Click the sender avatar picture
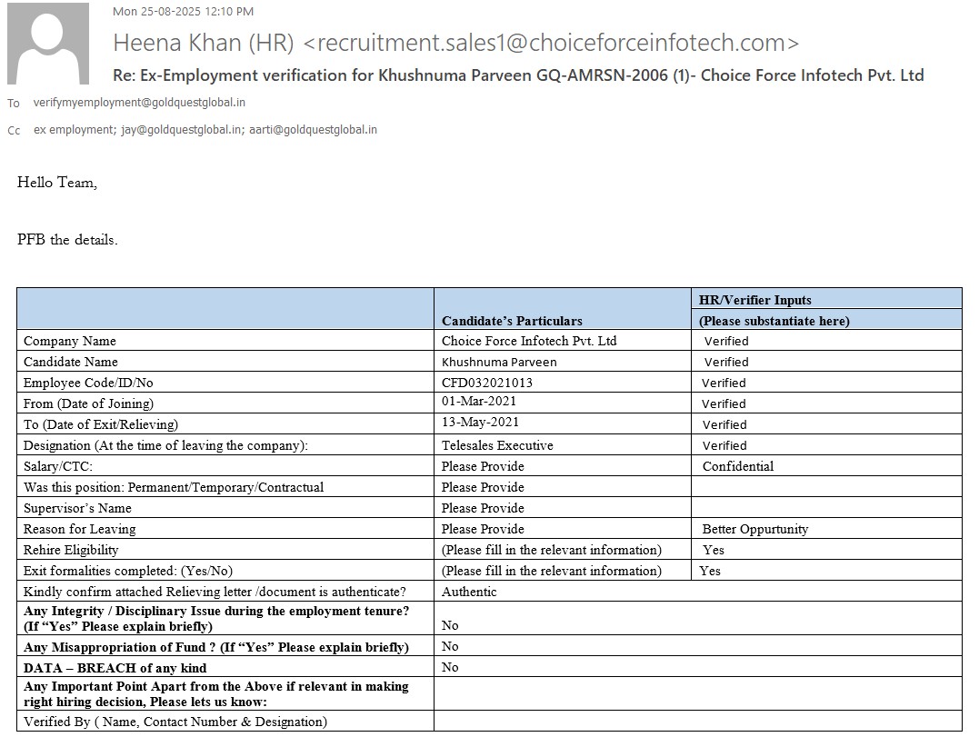979x737 pixels. click(48, 43)
